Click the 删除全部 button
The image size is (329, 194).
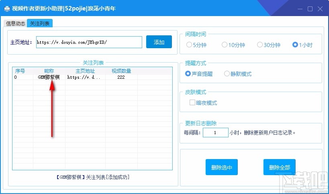tap(280, 167)
